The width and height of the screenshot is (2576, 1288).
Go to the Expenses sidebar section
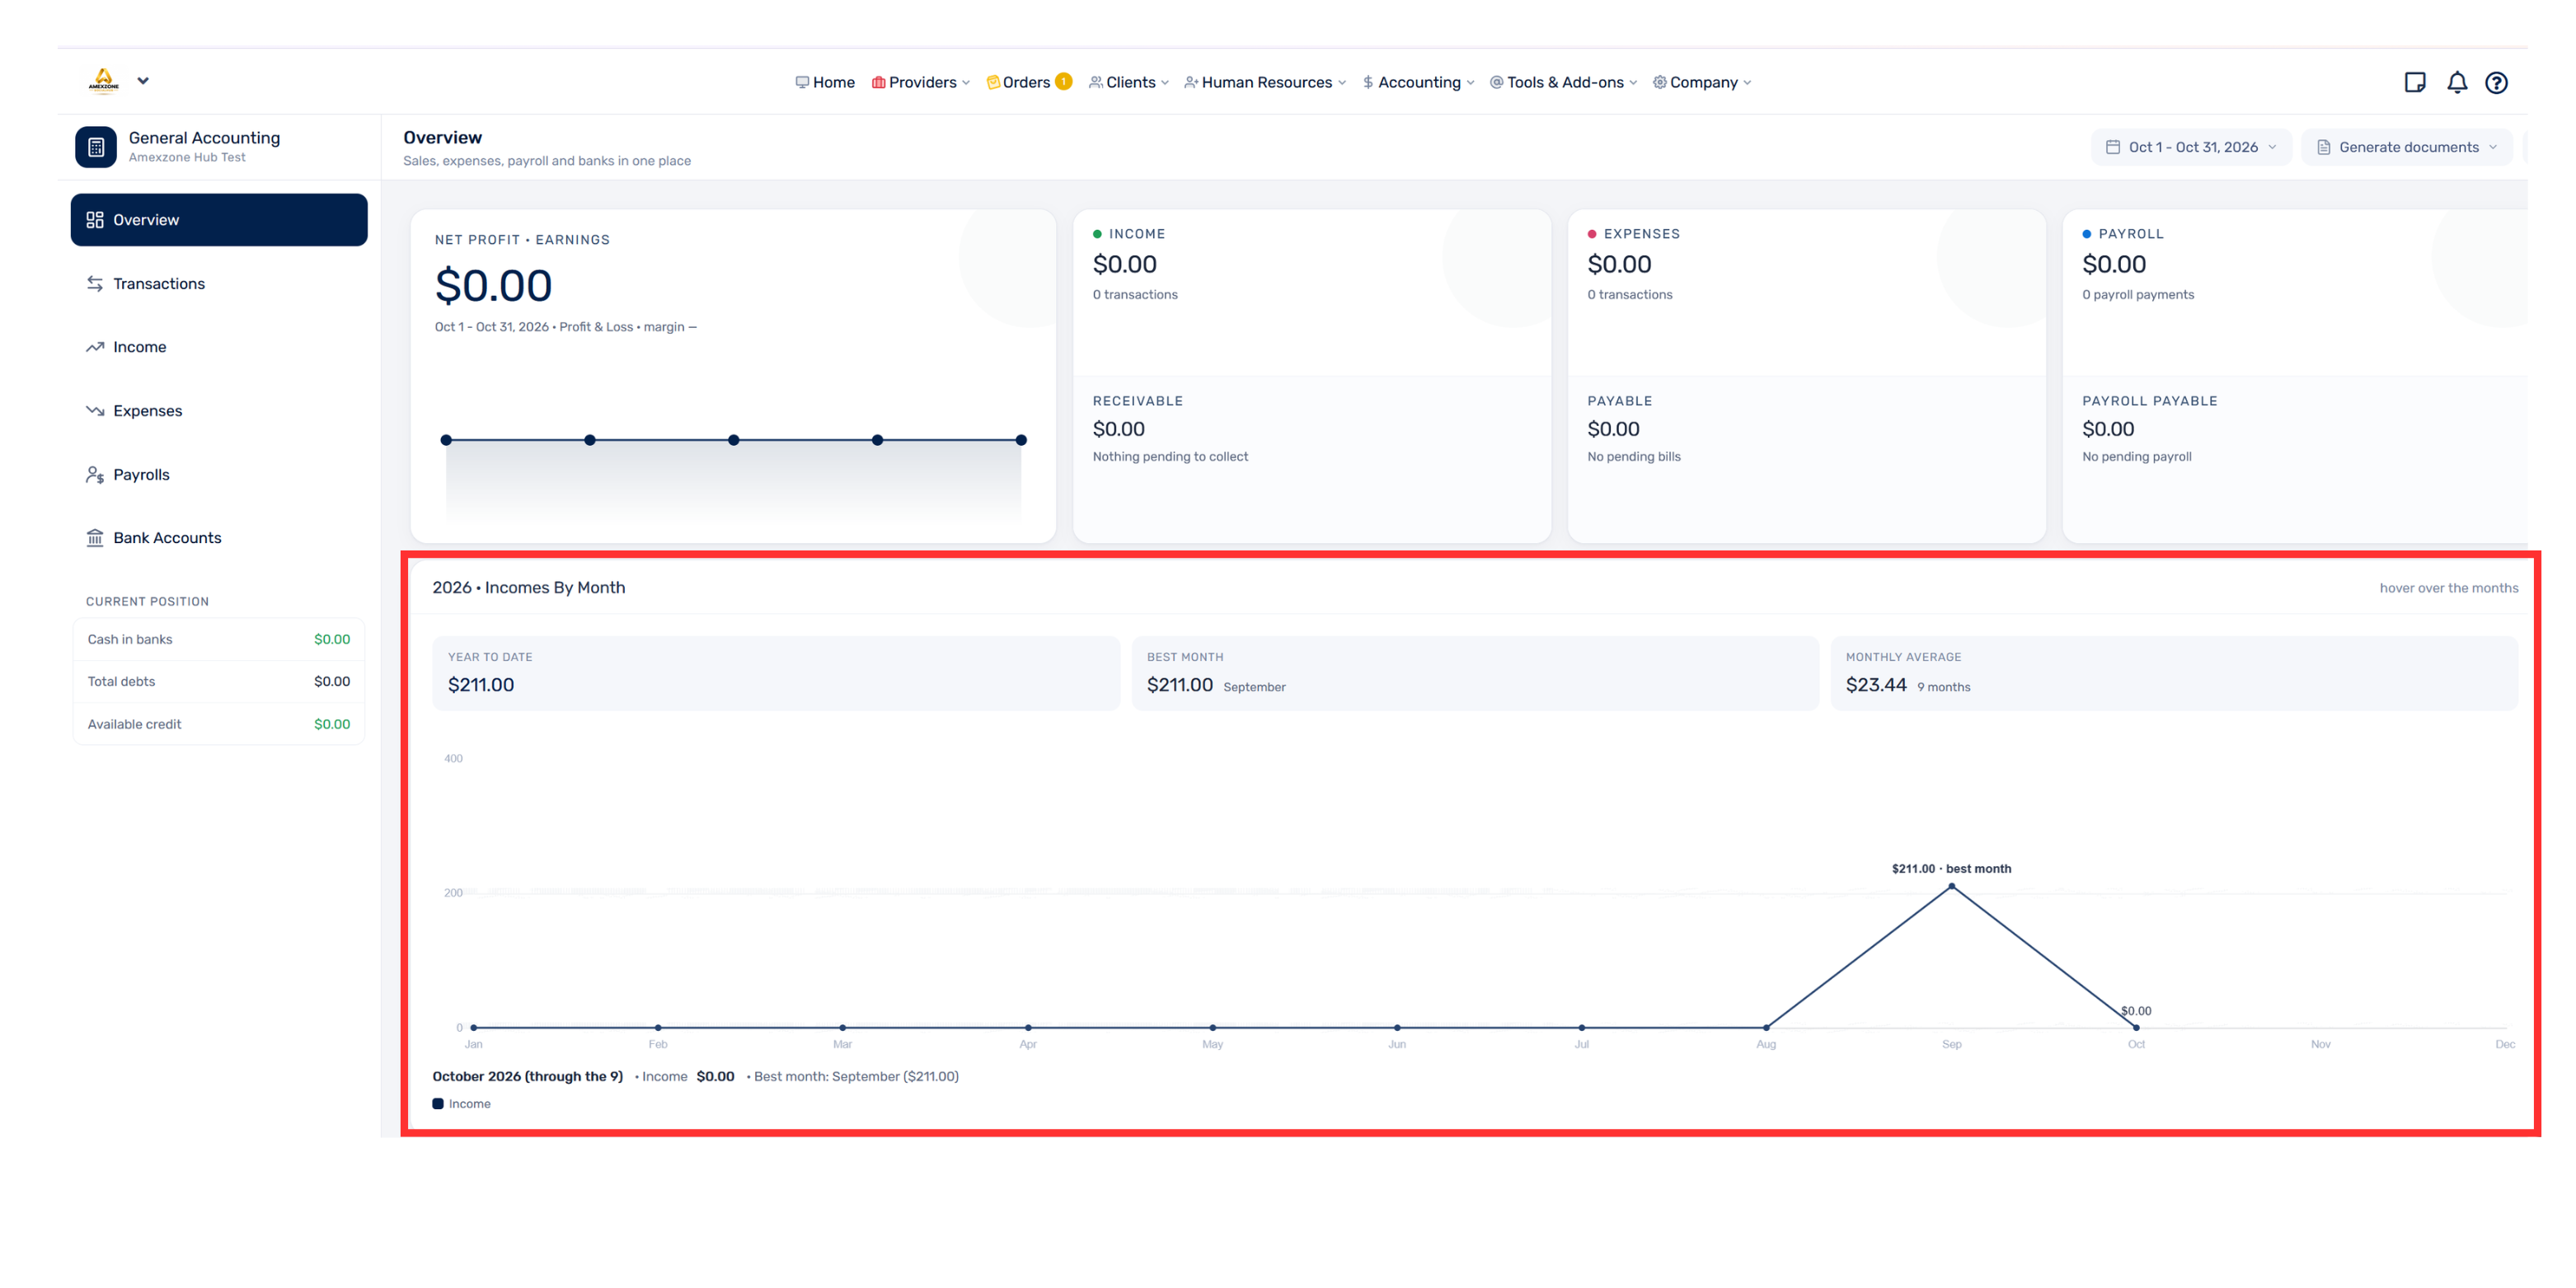219,411
